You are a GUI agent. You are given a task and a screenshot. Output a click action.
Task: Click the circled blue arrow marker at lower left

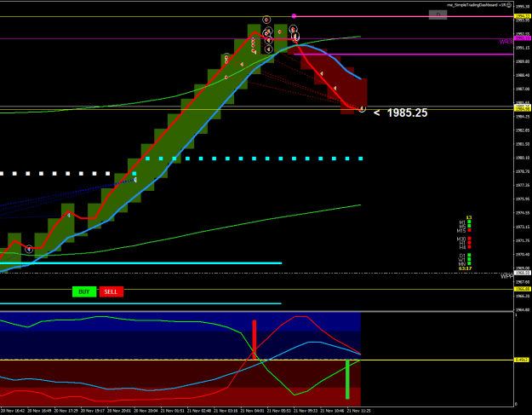[x=29, y=250]
